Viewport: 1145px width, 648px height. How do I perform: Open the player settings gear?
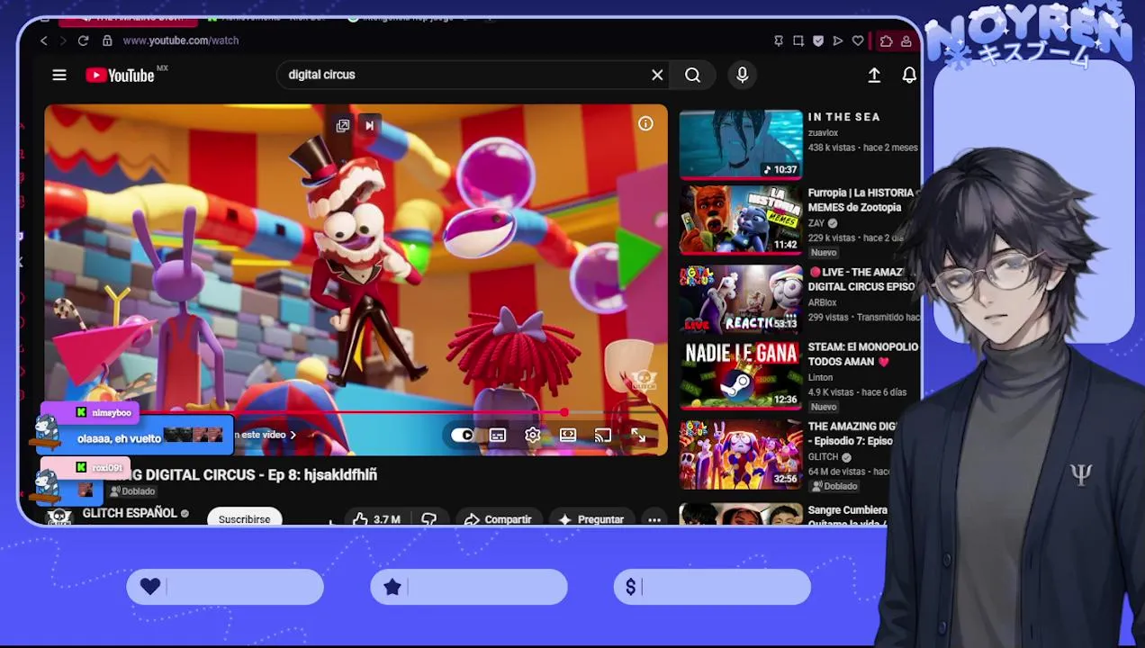click(533, 436)
